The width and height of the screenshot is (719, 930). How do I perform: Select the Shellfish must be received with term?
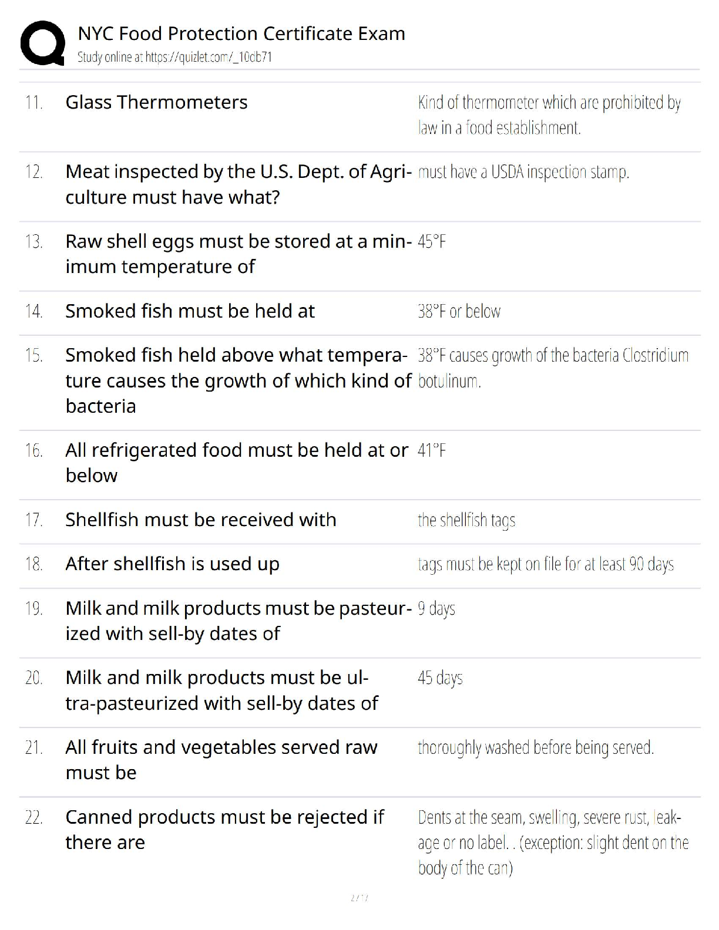[x=201, y=520]
